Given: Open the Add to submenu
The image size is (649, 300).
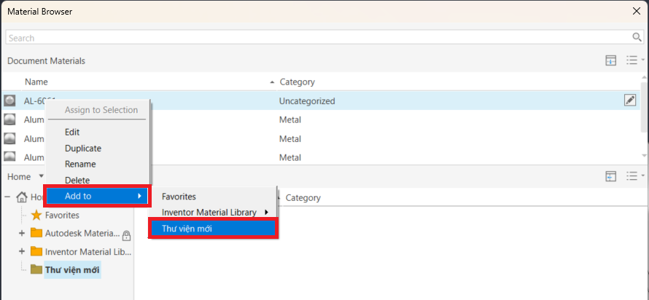Looking at the screenshot, I should tap(97, 196).
